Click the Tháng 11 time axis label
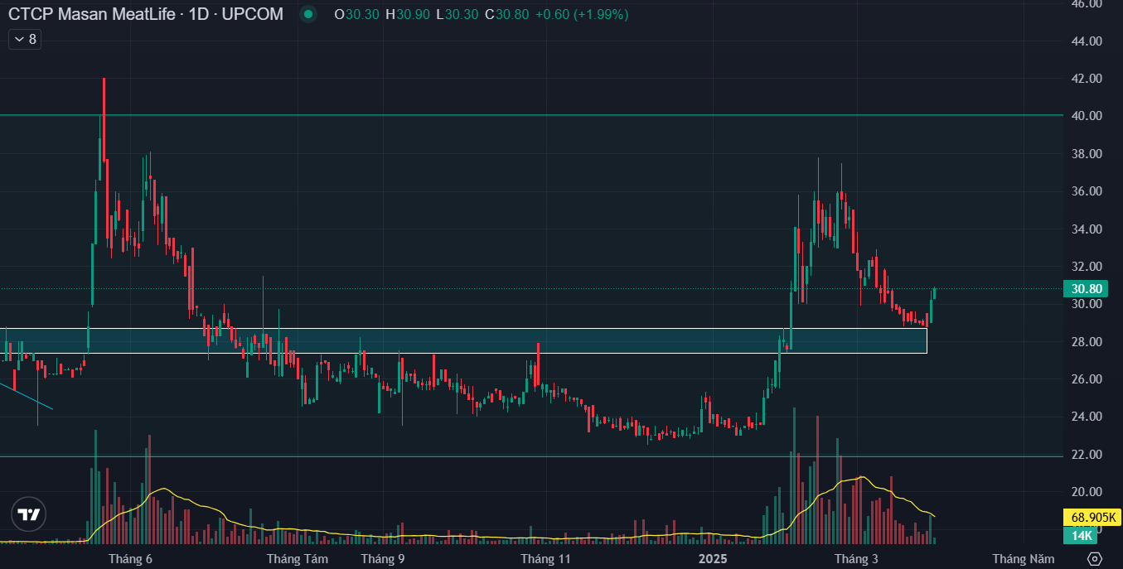Image resolution: width=1123 pixels, height=569 pixels. 546,559
